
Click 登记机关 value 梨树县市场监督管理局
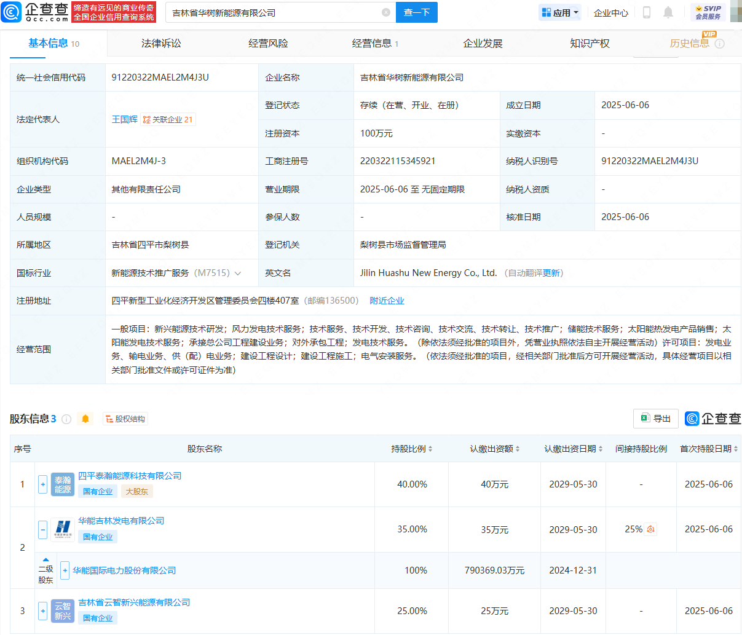pyautogui.click(x=403, y=245)
